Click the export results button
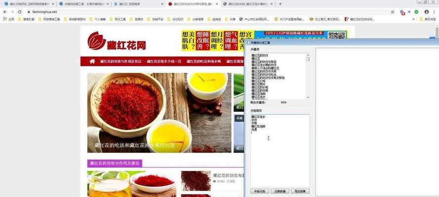The image size is (439, 197). 300,192
